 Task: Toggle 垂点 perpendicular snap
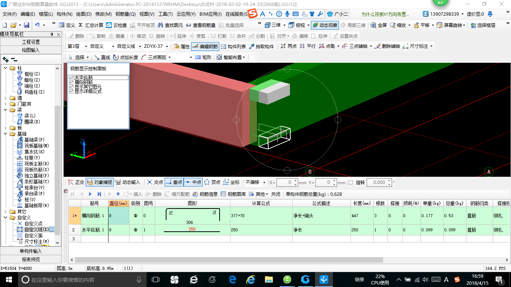click(174, 182)
